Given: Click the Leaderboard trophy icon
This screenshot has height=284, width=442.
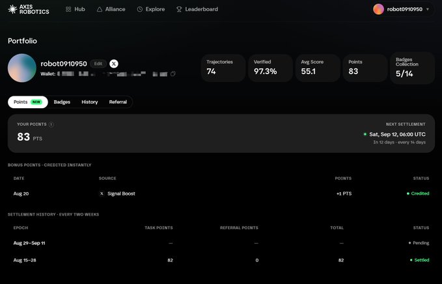Looking at the screenshot, I should (179, 9).
